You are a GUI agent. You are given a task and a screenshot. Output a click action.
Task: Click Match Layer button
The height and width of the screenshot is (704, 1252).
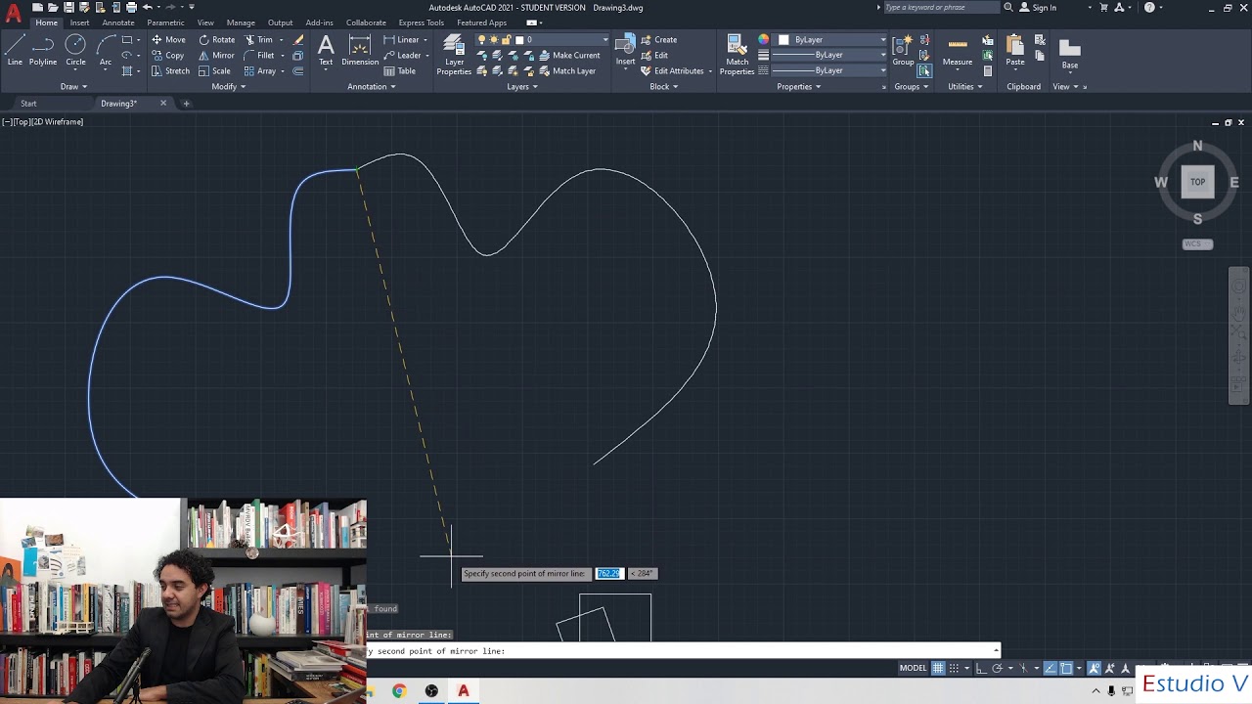567,71
